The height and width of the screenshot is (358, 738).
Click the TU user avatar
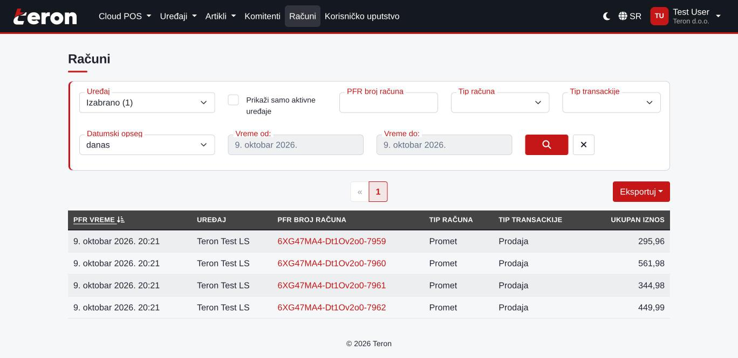(x=659, y=16)
